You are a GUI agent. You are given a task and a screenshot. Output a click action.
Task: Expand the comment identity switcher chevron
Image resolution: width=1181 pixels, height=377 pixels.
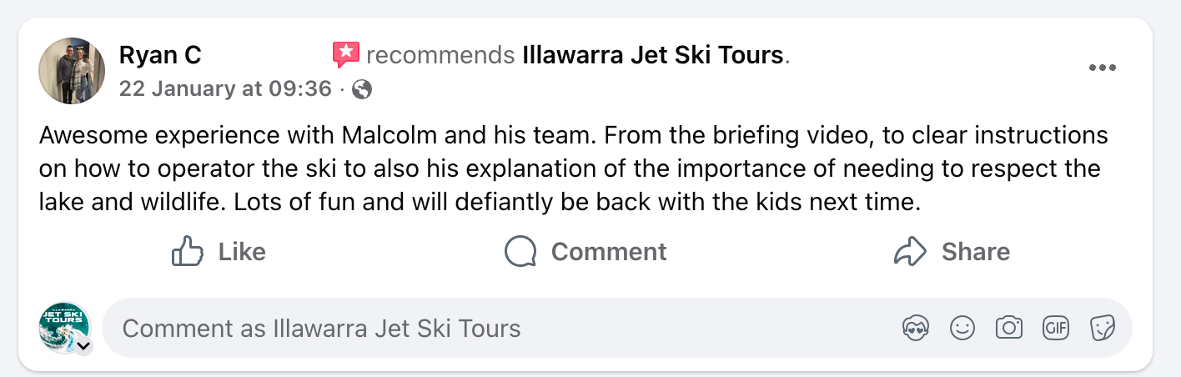83,346
